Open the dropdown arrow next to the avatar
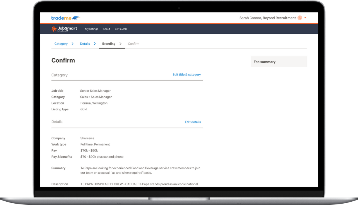This screenshot has height=205, width=358. [x=305, y=18]
